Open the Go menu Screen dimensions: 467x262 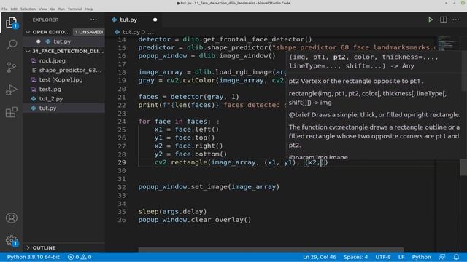53,9
